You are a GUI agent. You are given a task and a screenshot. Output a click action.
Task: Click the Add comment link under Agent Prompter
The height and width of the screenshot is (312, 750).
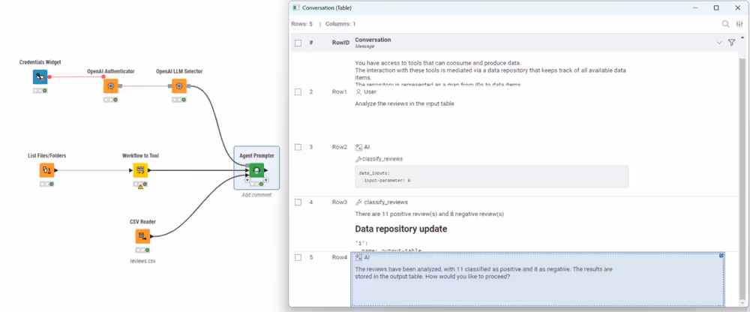(256, 195)
